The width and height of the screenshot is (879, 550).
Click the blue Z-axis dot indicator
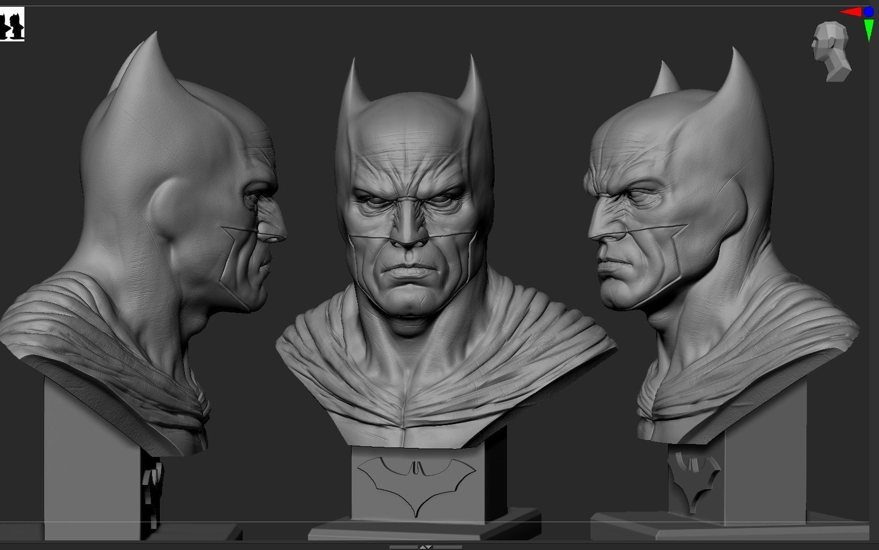868,11
